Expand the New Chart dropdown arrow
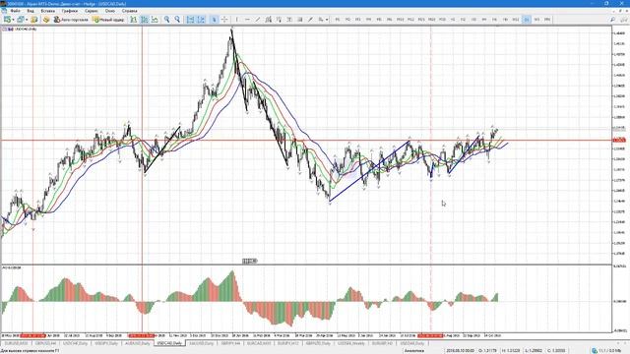The width and height of the screenshot is (630, 354). tap(13, 20)
